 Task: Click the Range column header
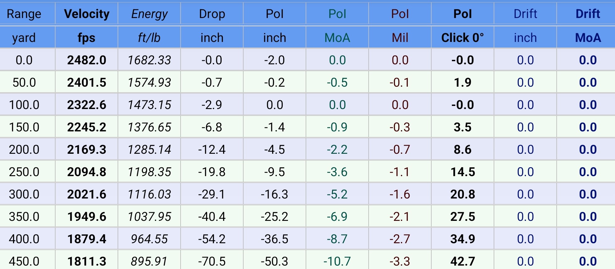tap(24, 14)
